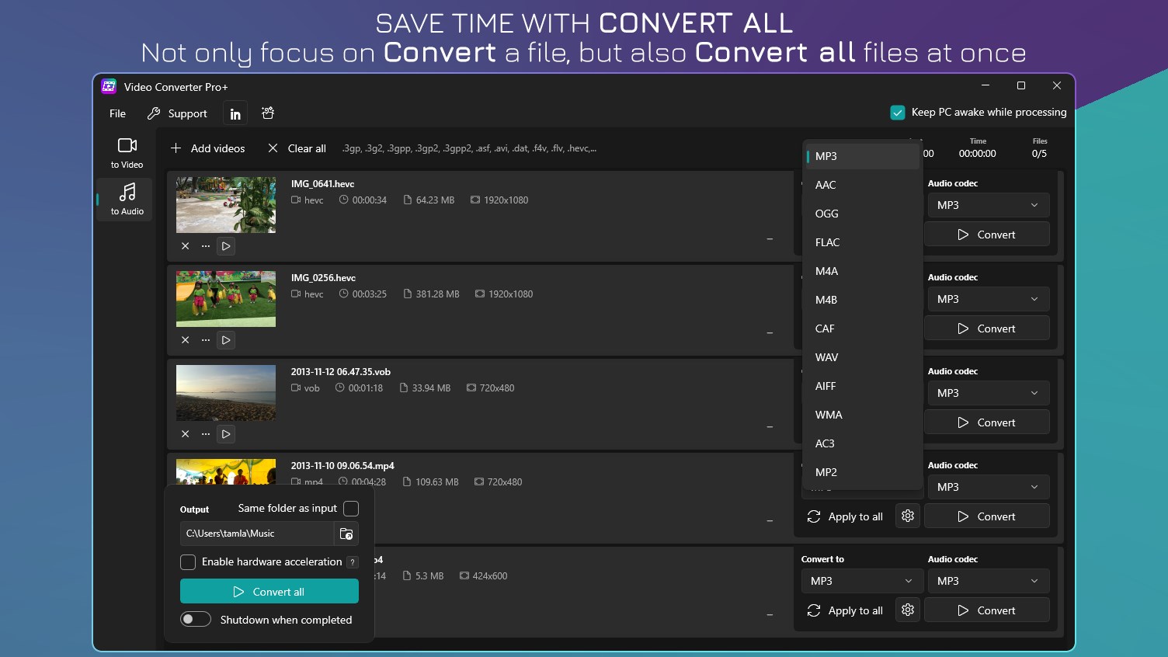Open Convert to dropdown in last row
The height and width of the screenshot is (657, 1168).
(x=862, y=581)
